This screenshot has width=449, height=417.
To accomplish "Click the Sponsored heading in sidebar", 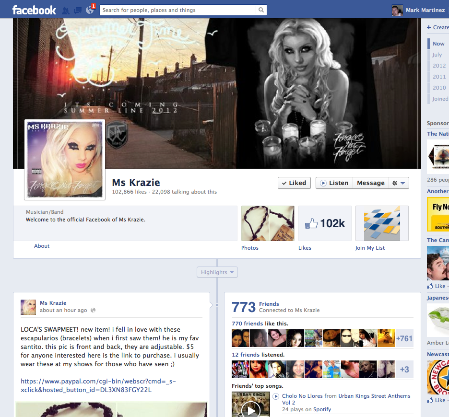I will [438, 123].
